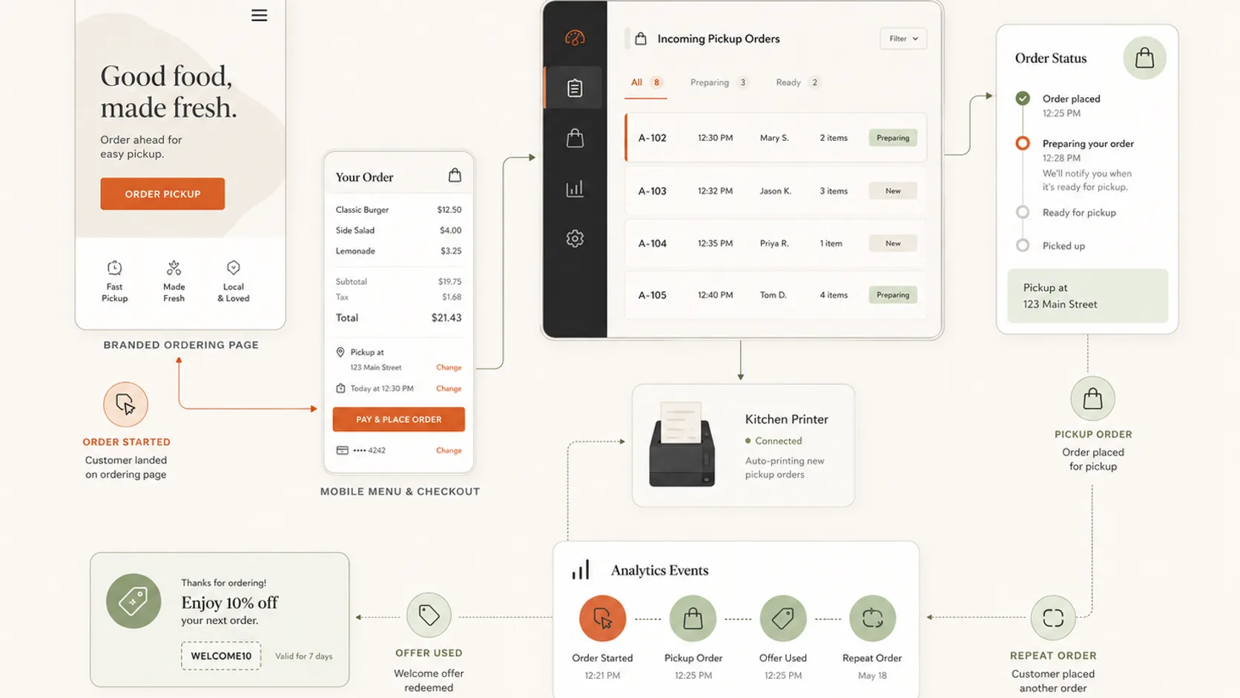Click the Ready for pickup step marker

(1023, 212)
